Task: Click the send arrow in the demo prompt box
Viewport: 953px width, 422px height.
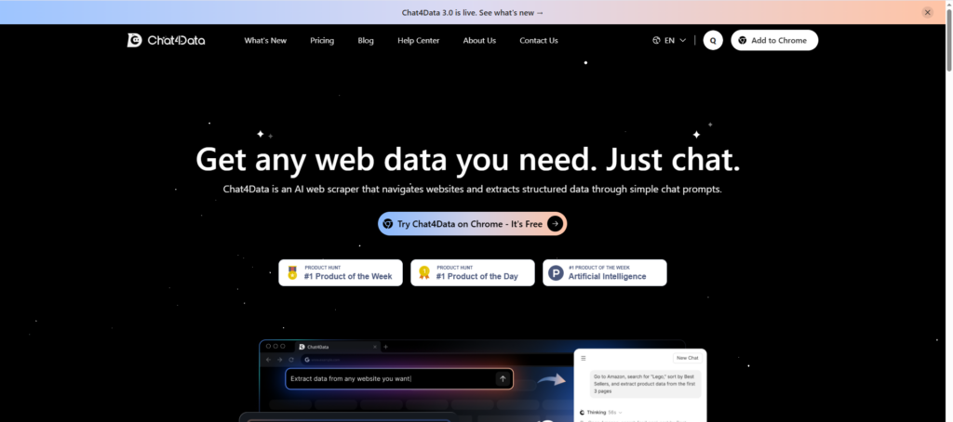Action: click(x=503, y=379)
